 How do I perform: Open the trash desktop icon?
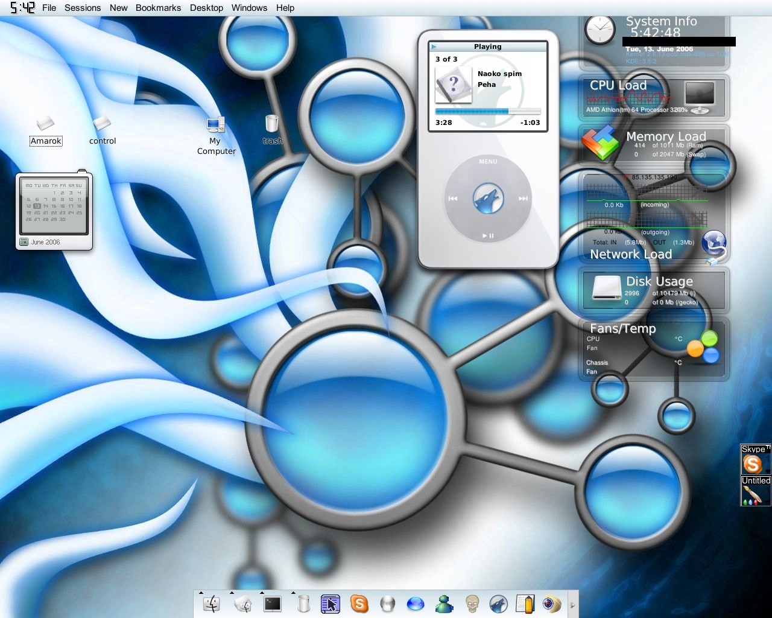272,130
